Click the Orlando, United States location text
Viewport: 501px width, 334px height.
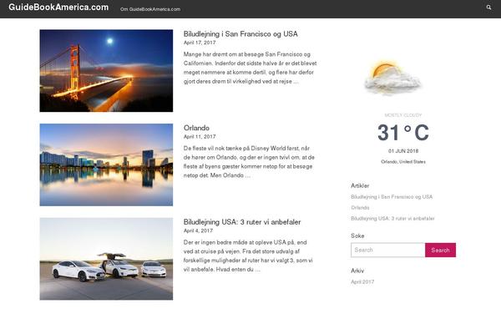[403, 162]
